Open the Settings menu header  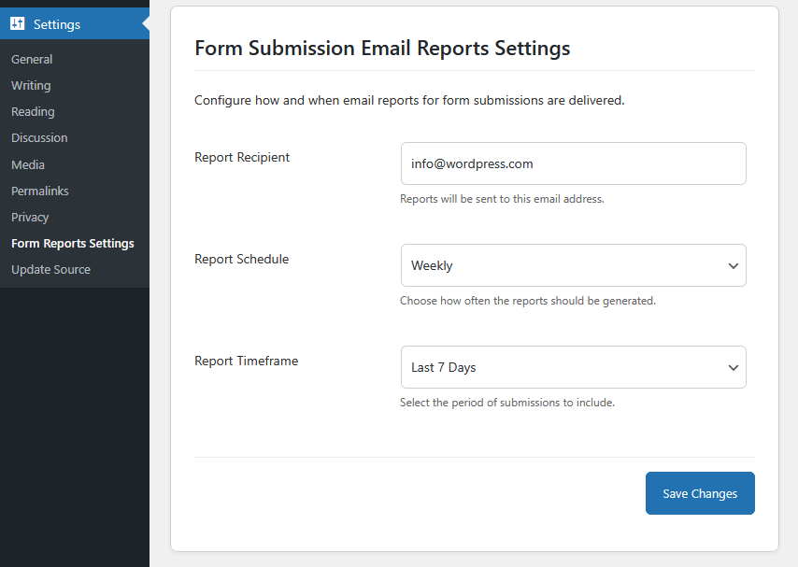tap(57, 24)
